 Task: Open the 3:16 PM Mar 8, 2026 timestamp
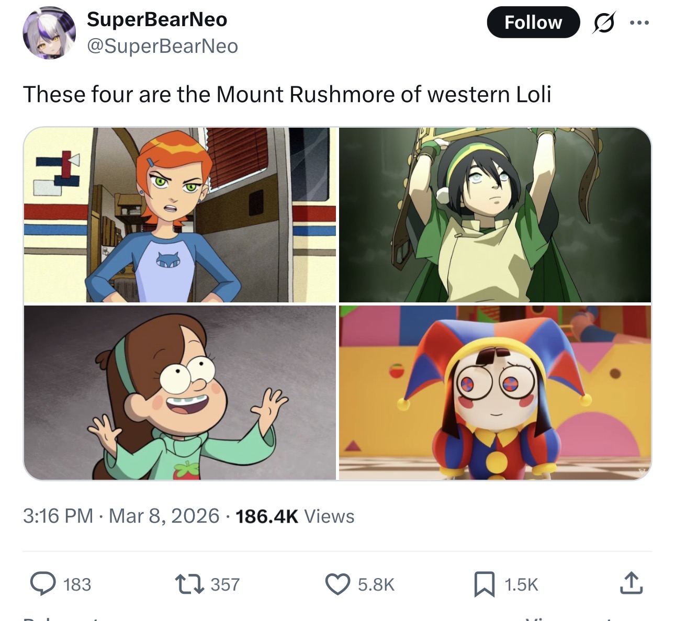click(121, 516)
